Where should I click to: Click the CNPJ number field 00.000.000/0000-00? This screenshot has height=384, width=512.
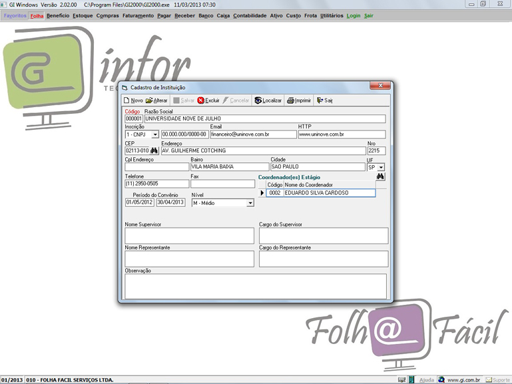point(185,134)
